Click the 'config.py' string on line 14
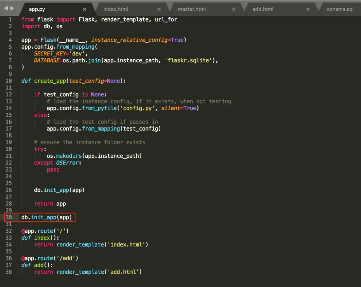 click(x=137, y=108)
